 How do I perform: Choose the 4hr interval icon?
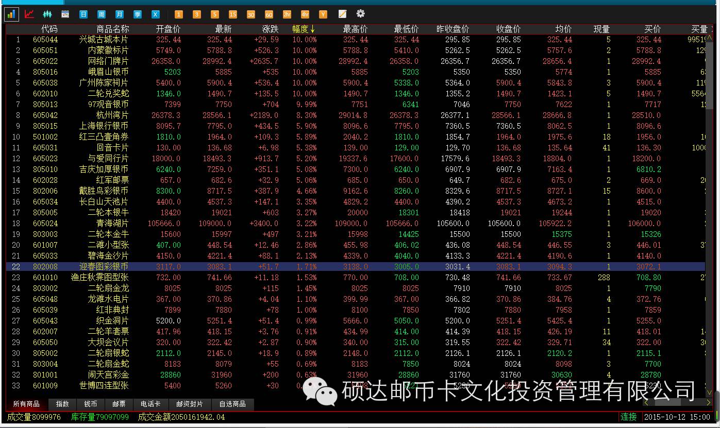305,14
